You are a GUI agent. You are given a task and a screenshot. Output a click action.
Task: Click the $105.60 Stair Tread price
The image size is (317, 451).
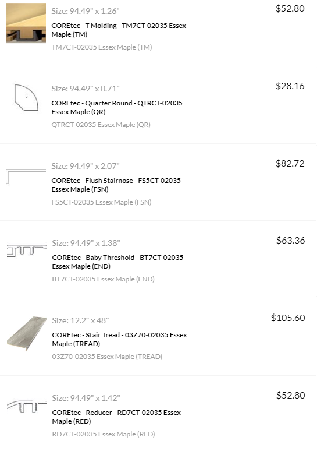(x=288, y=318)
